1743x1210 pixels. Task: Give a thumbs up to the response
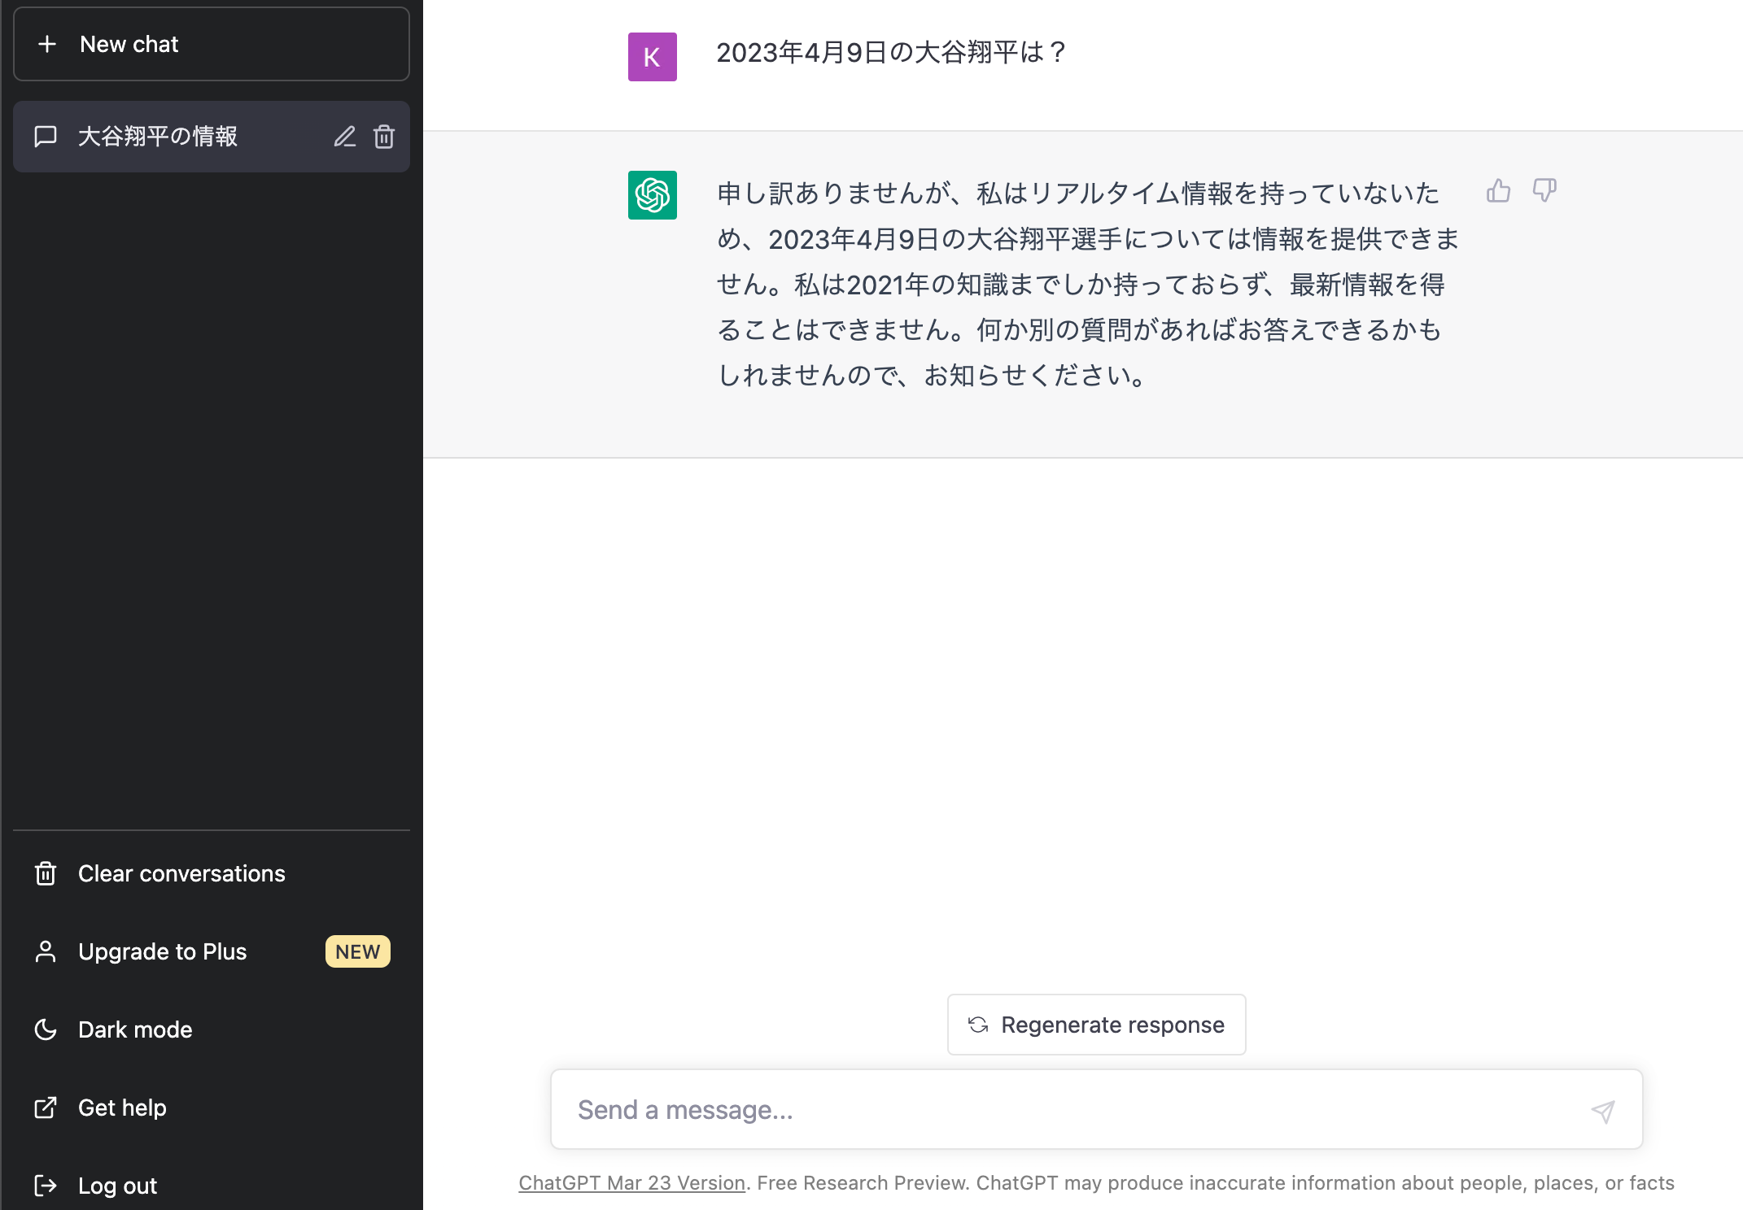(x=1498, y=190)
